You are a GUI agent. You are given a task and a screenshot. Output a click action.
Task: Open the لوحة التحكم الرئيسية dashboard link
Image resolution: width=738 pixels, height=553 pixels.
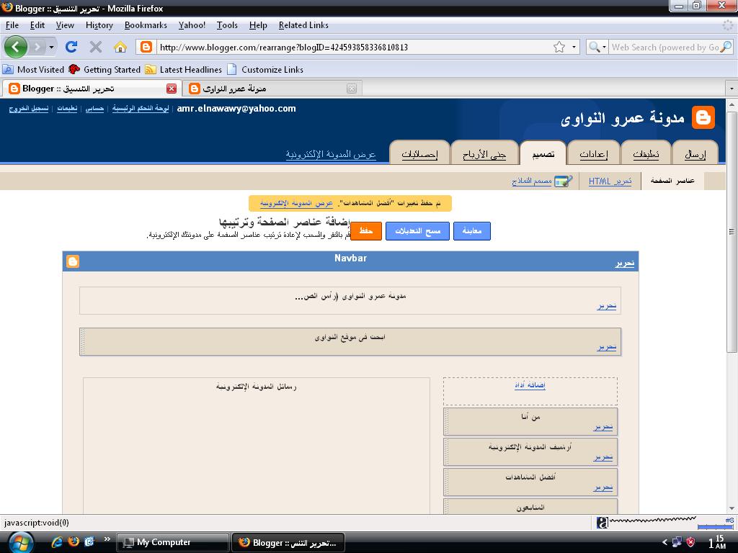[141, 109]
